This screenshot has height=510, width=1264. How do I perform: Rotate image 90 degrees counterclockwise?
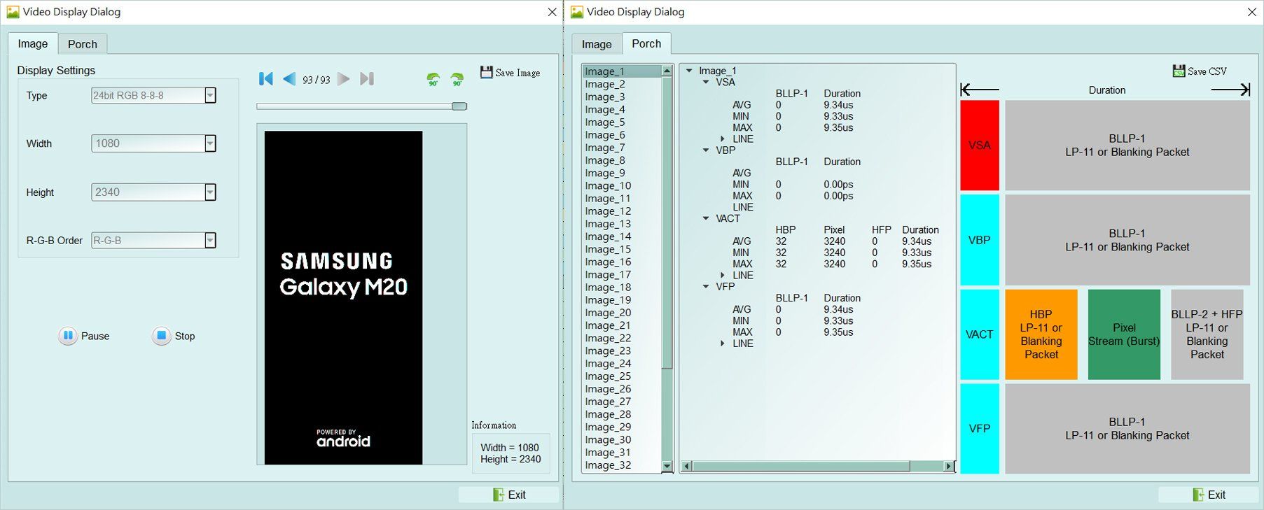[x=433, y=79]
